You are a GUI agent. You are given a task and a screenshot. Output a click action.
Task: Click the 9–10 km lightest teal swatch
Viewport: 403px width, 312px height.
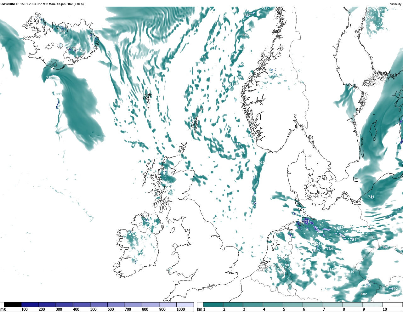373,304
